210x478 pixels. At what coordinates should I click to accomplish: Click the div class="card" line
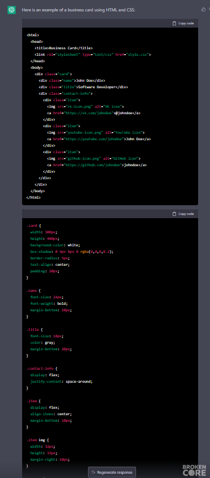(x=53, y=74)
